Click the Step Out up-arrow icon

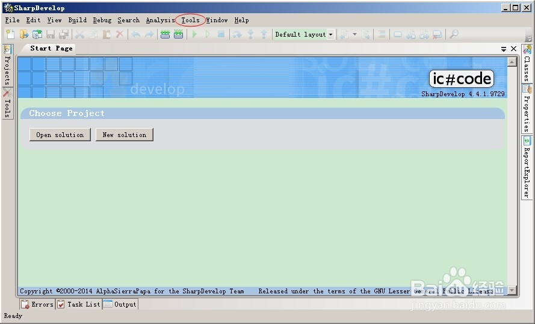[264, 34]
